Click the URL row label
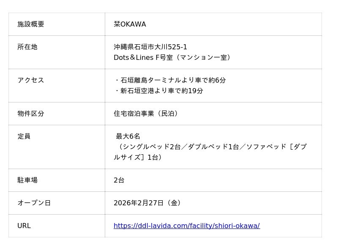This screenshot has width=338, height=250. pos(24,226)
